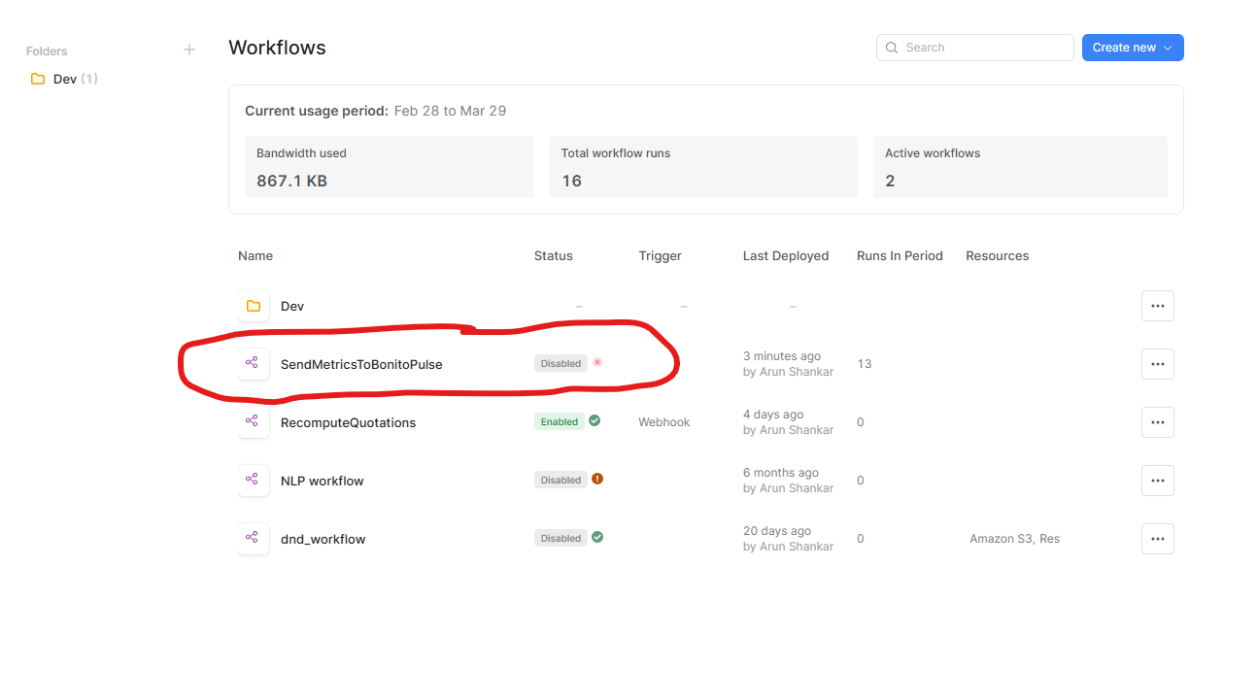Click the NLP workflow share icon
Viewport: 1257px width, 699px height.
[x=253, y=480]
